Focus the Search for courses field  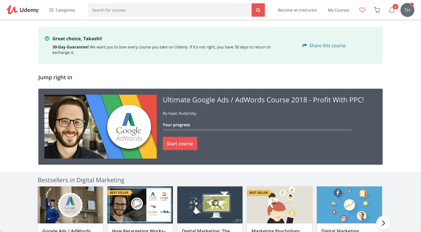[x=170, y=10]
